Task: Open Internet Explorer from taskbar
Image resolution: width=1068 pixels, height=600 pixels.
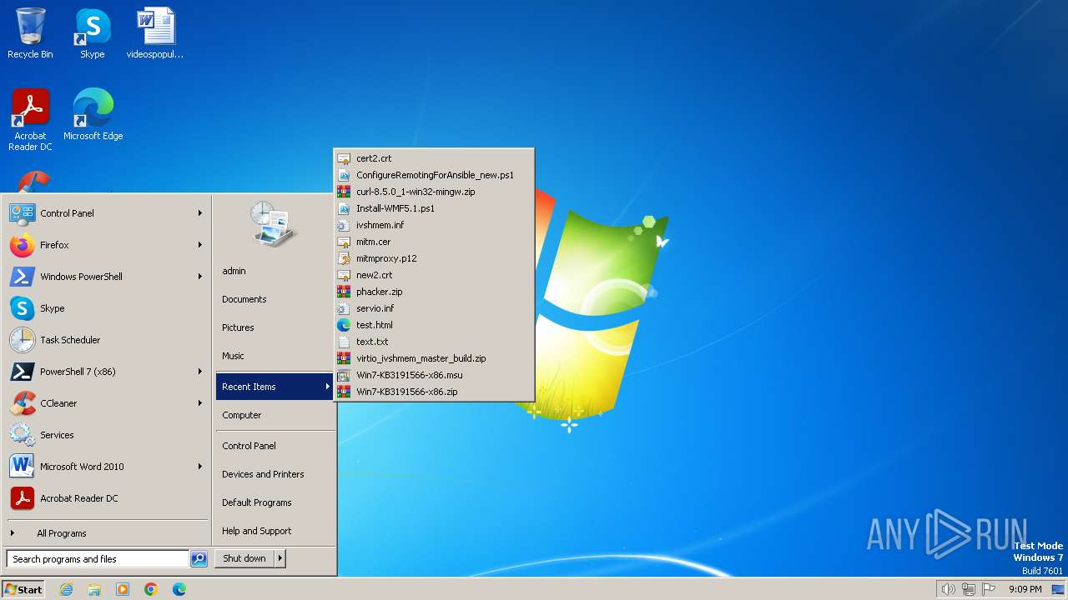Action: (x=66, y=589)
